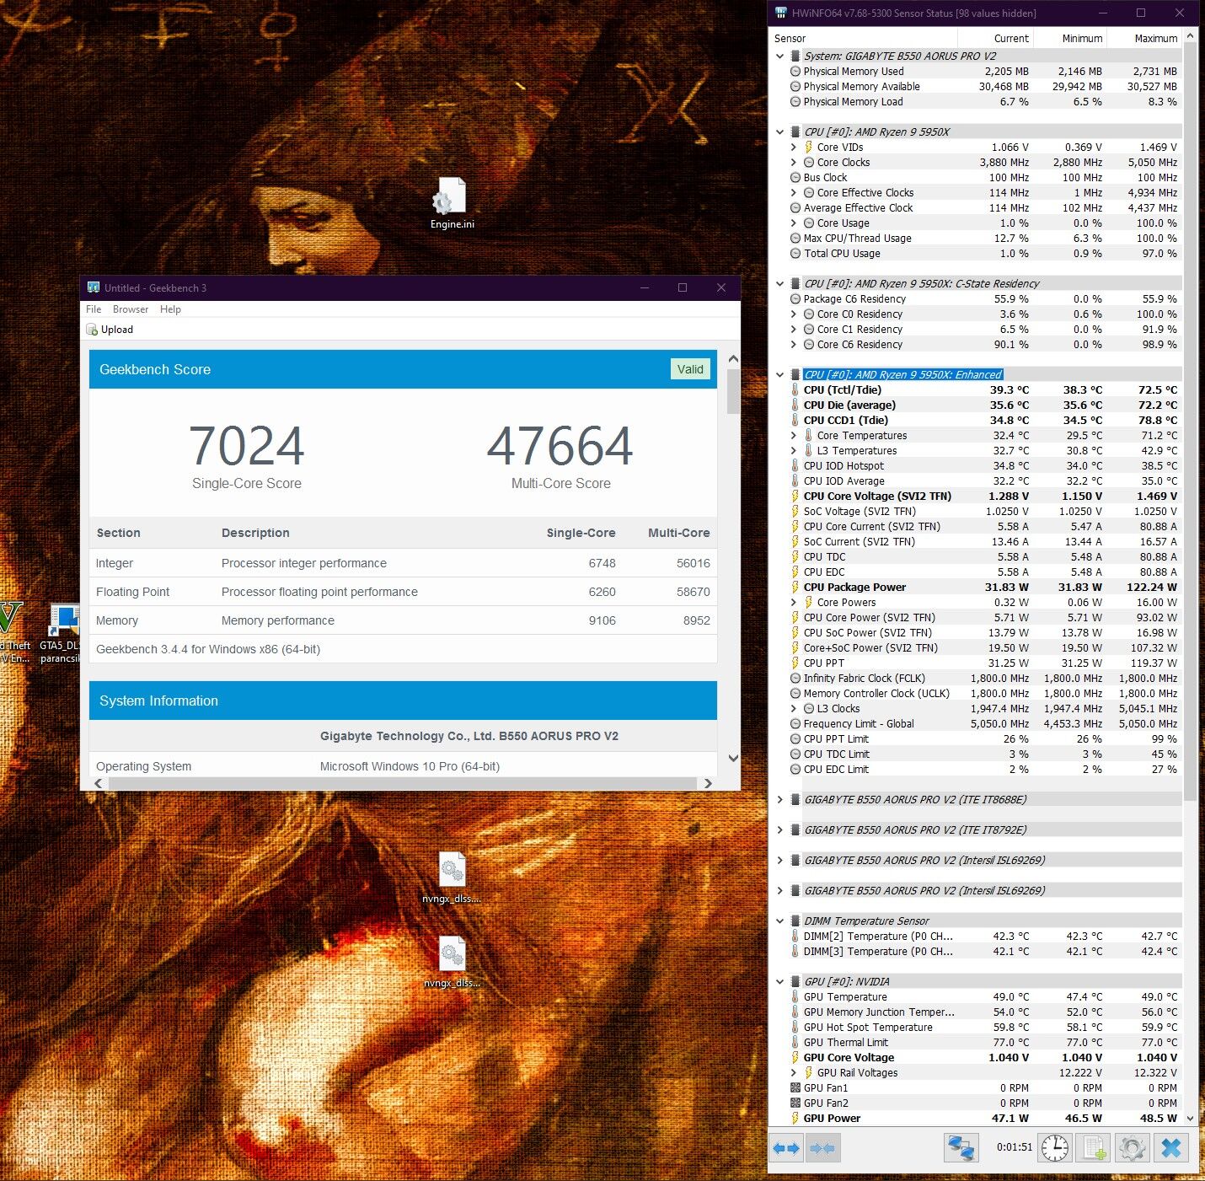The width and height of the screenshot is (1205, 1181).
Task: Click the clock reset timer icon in HWiNFO
Action: click(x=1054, y=1148)
